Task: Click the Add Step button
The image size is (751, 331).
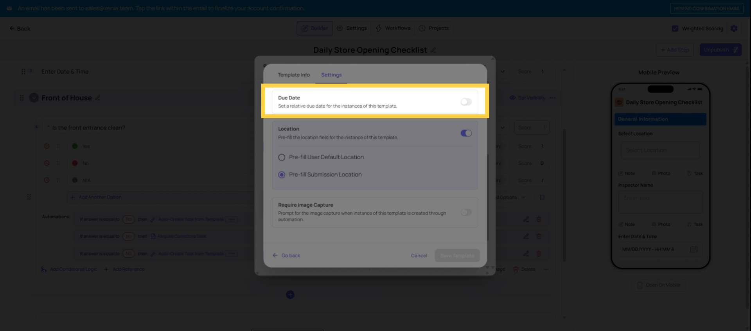Action: 675,50
